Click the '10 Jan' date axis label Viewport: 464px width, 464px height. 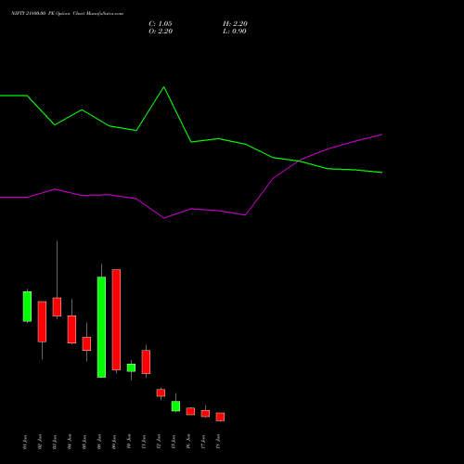click(129, 442)
